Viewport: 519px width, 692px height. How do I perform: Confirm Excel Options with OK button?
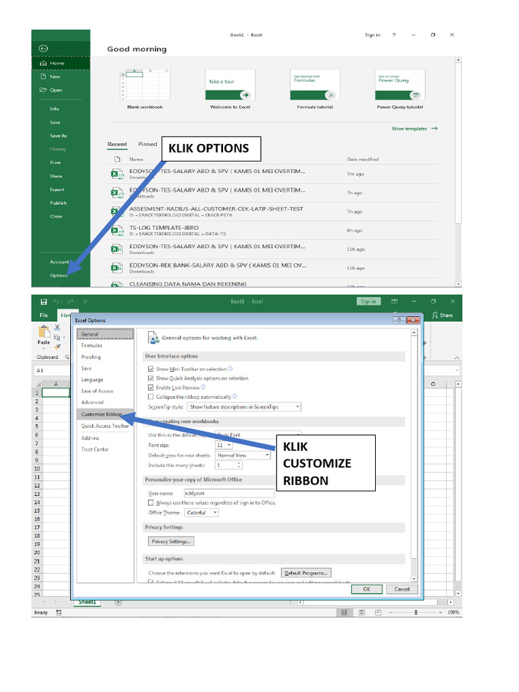click(366, 589)
